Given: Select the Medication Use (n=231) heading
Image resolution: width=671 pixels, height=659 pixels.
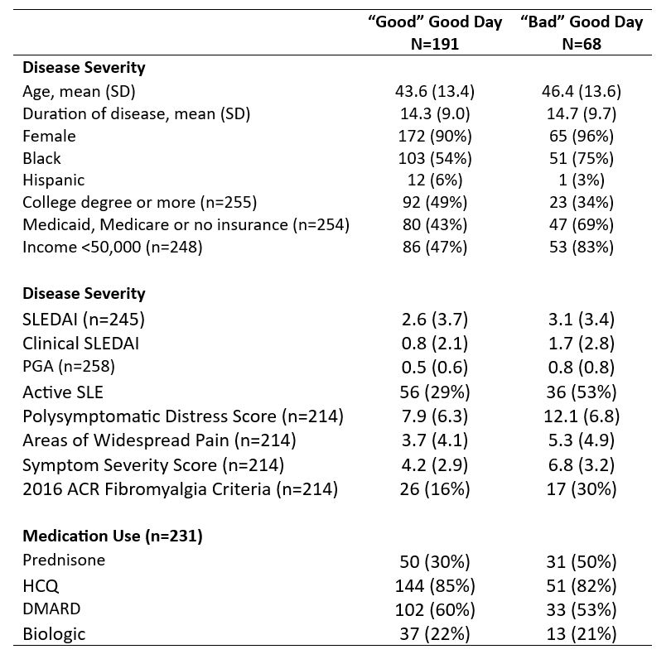Looking at the screenshot, I should [x=113, y=536].
